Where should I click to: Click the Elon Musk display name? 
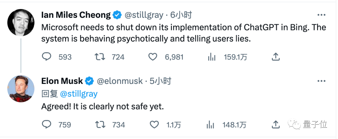pyautogui.click(x=62, y=81)
